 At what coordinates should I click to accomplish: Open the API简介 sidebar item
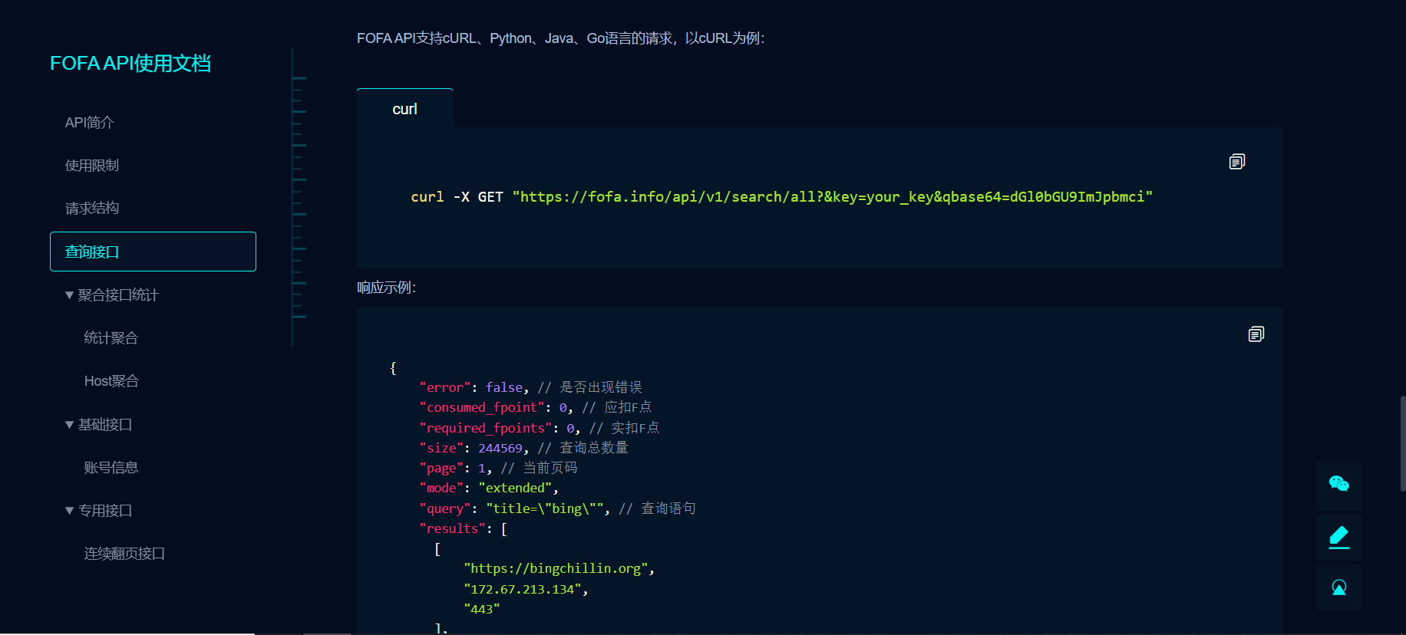(89, 123)
